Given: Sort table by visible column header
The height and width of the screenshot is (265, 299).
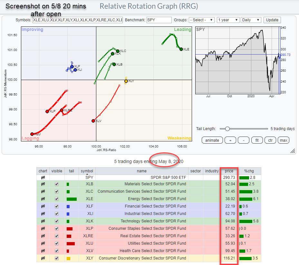Looking at the screenshot, I should coord(57,171).
